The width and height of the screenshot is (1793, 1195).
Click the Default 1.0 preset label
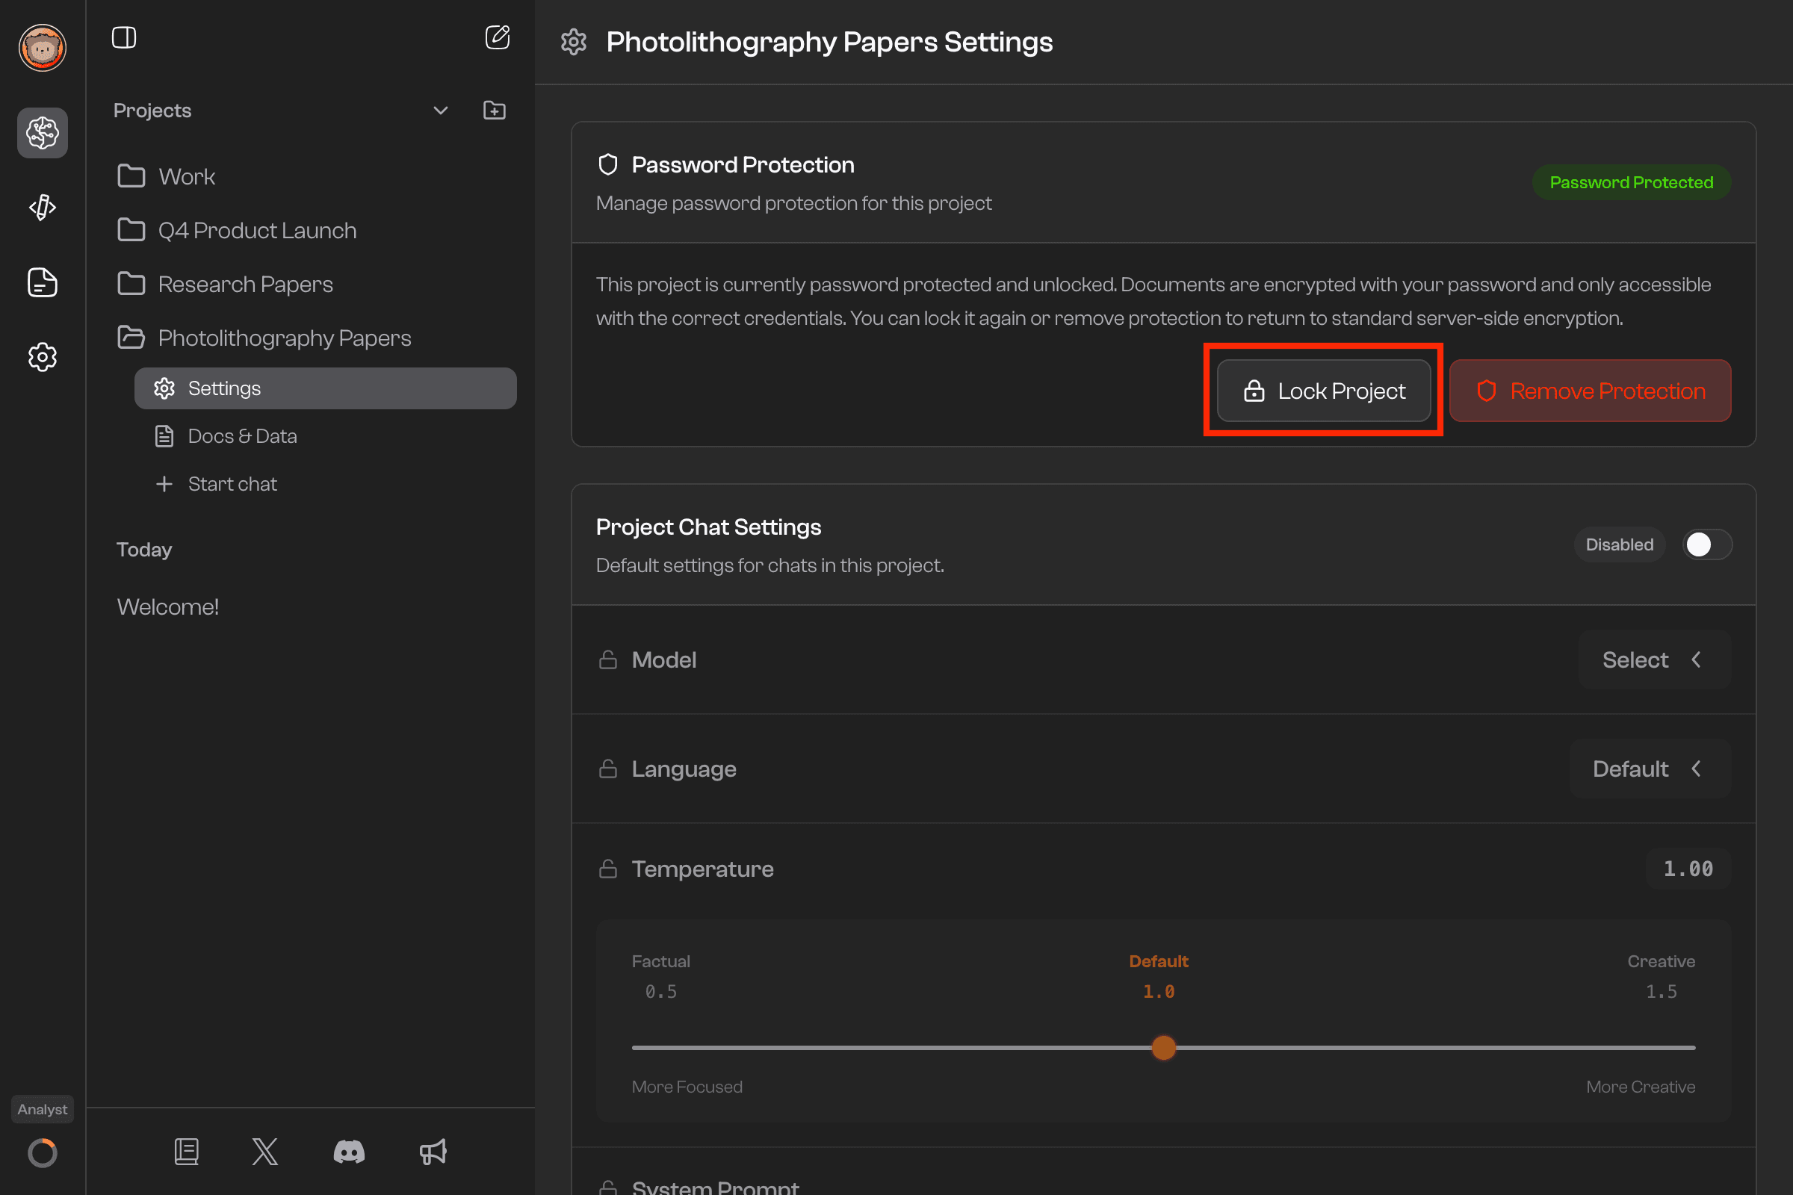tap(1158, 976)
